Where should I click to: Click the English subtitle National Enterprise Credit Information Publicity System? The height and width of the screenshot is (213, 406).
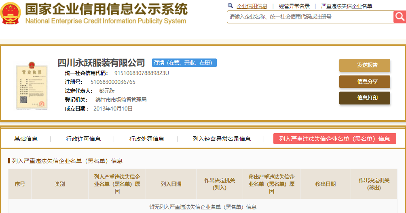106,21
